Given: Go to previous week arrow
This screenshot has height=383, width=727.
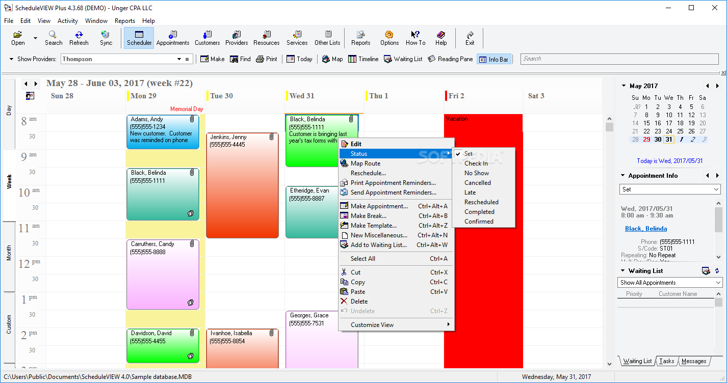Looking at the screenshot, I should pos(26,84).
